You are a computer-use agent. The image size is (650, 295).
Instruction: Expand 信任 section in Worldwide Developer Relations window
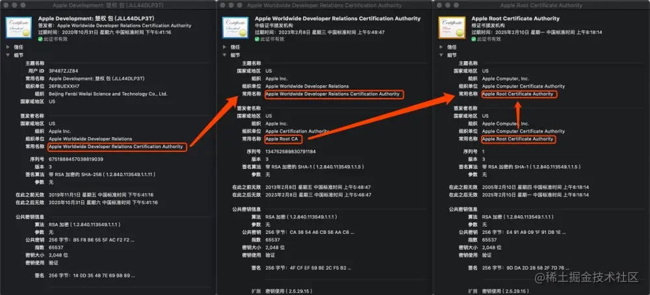[x=225, y=47]
